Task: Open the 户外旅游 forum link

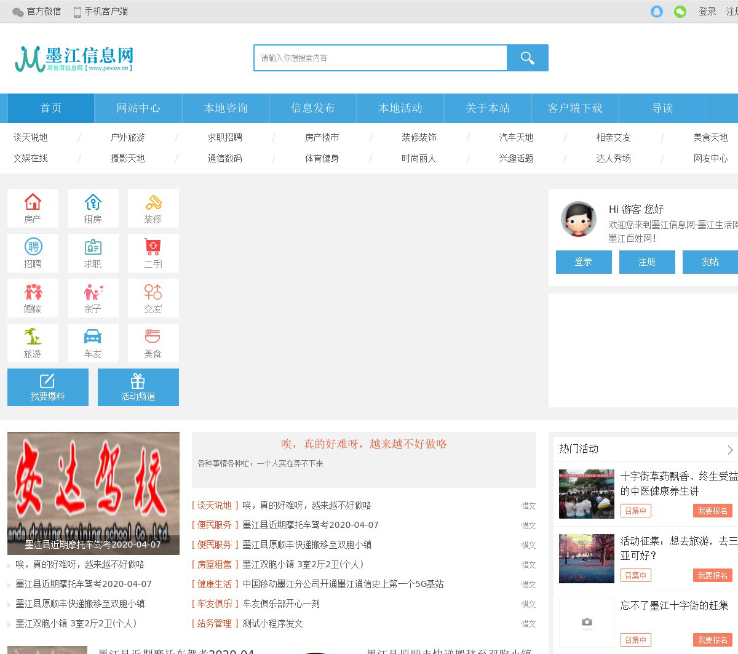Action: click(127, 137)
